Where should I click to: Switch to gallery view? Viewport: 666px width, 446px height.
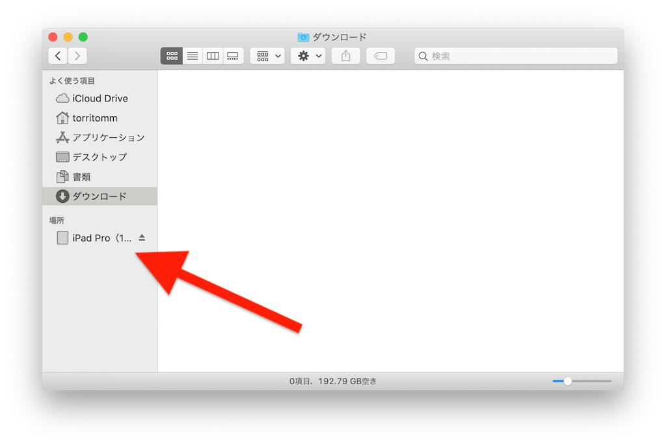(x=233, y=55)
